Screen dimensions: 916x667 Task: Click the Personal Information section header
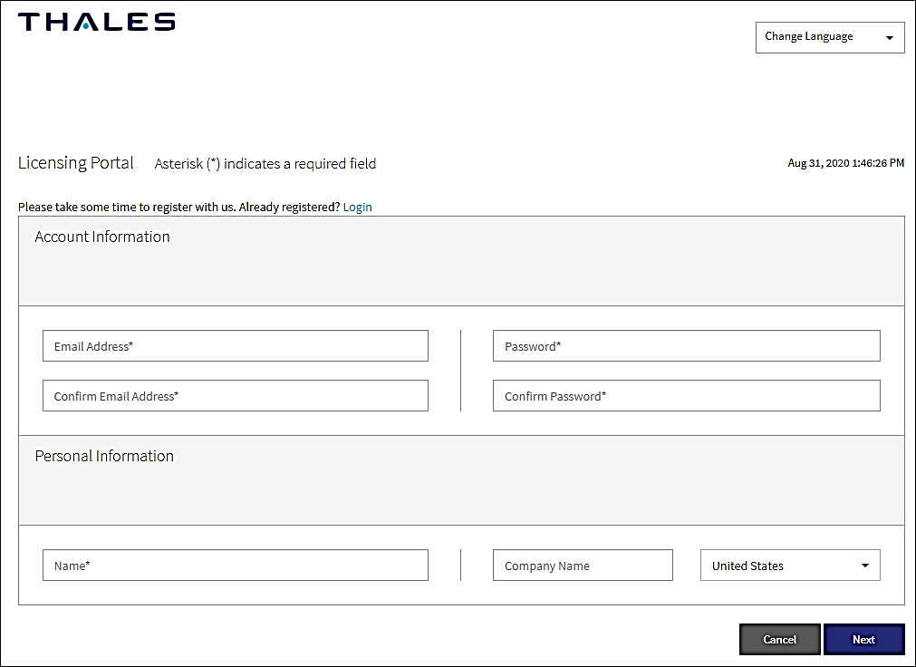pos(104,456)
